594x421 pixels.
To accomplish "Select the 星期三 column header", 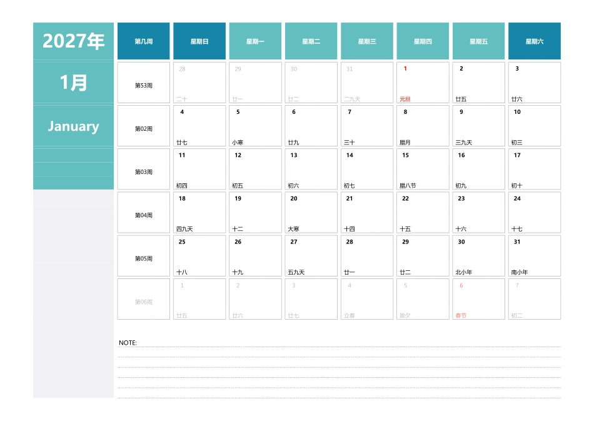I will pyautogui.click(x=367, y=41).
